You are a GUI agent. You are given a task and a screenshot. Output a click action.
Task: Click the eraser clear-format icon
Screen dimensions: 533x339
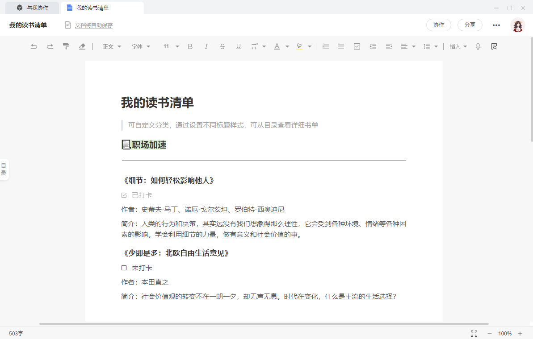[82, 46]
